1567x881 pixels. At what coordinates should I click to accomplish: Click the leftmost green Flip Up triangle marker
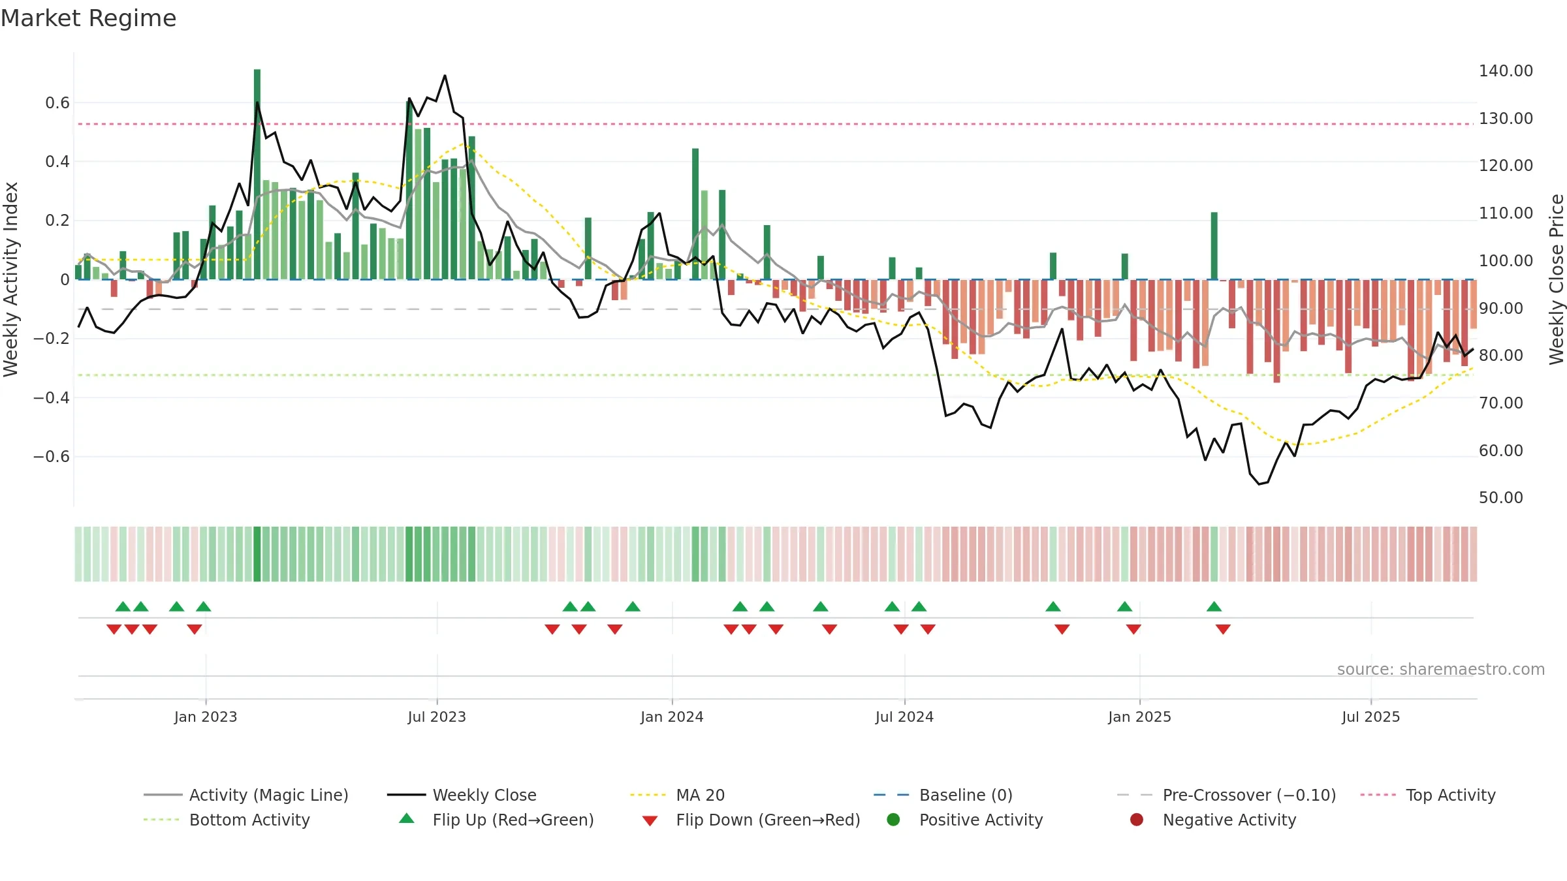coord(123,606)
